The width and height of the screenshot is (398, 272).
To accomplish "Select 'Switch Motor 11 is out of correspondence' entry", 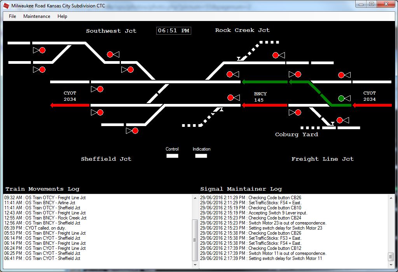I will click(263, 253).
